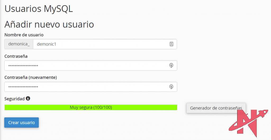Click the demonica_ username prefix box

click(19, 44)
